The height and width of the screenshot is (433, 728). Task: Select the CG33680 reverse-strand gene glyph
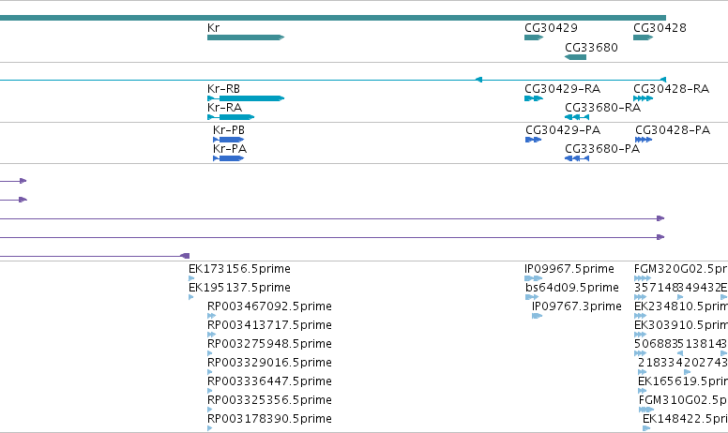[575, 57]
